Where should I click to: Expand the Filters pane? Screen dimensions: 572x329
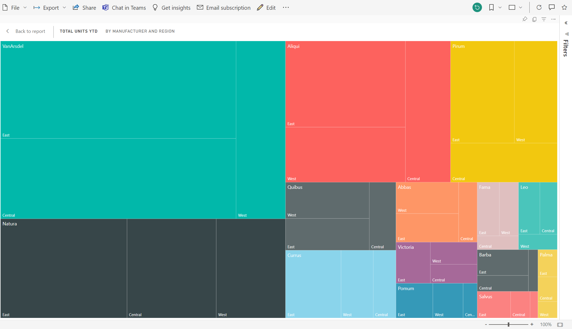pos(566,23)
